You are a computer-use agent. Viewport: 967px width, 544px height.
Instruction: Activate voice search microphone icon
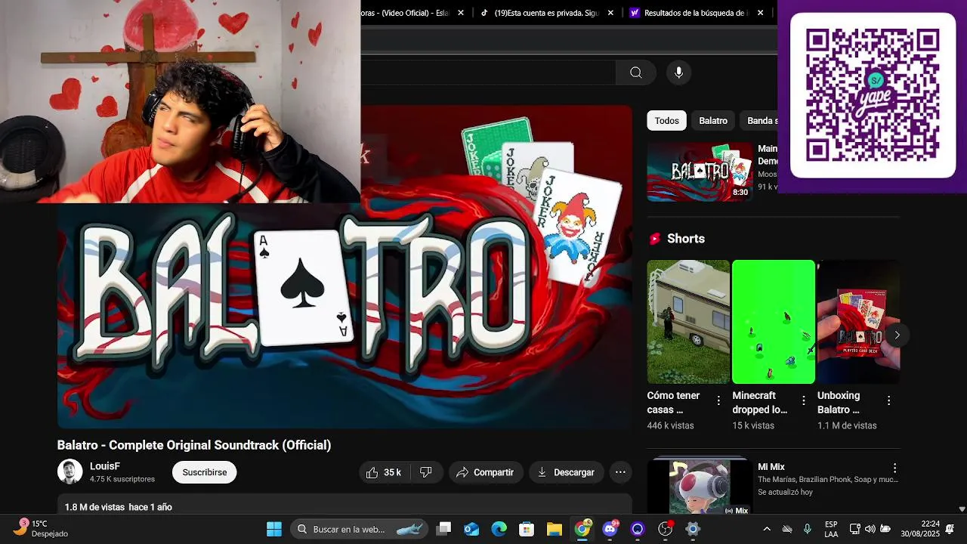tap(678, 73)
